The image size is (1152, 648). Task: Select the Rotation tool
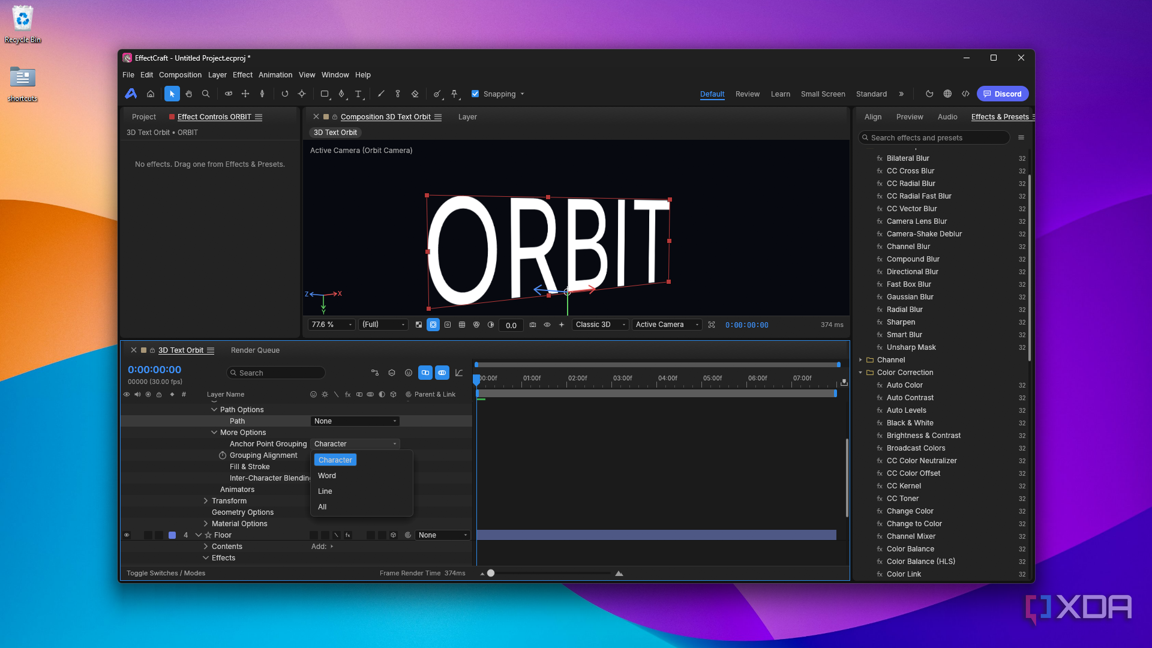tap(285, 94)
